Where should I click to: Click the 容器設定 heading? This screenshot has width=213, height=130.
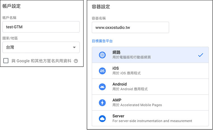click(x=101, y=7)
